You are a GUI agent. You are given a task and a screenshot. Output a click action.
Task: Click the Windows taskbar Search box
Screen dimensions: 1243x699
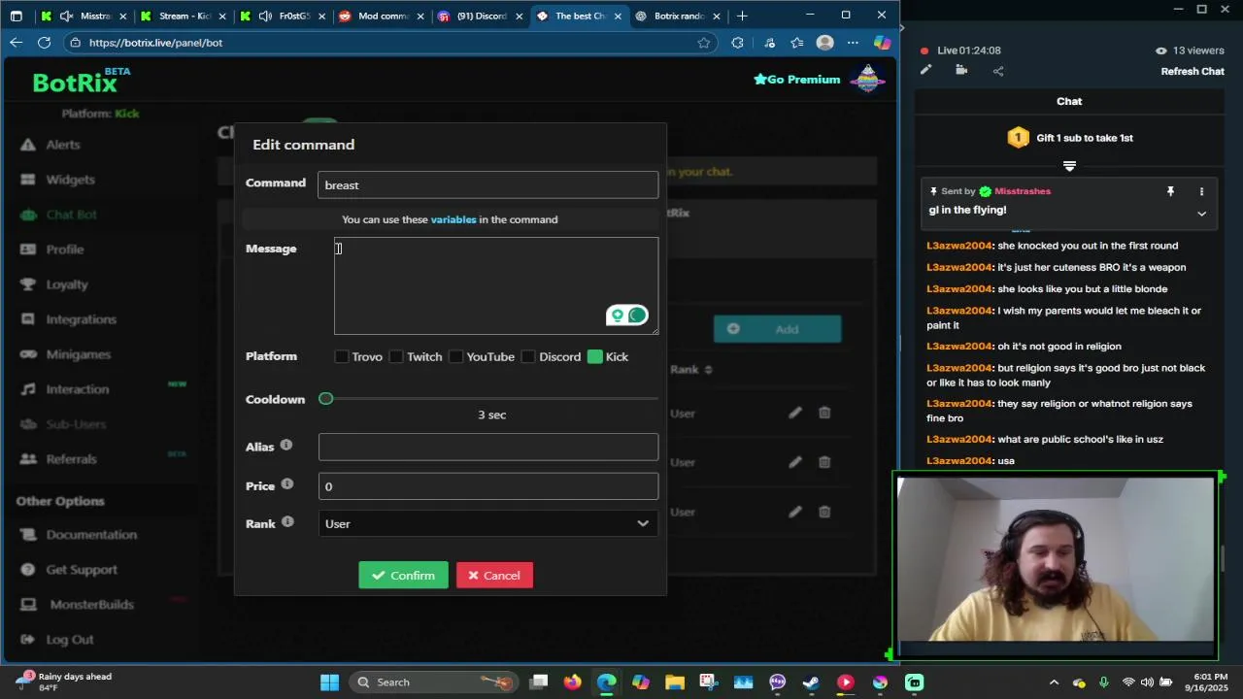[x=433, y=682]
